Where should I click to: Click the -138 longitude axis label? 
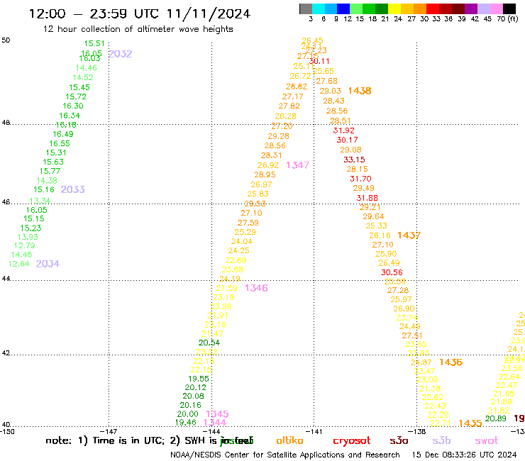(417, 432)
